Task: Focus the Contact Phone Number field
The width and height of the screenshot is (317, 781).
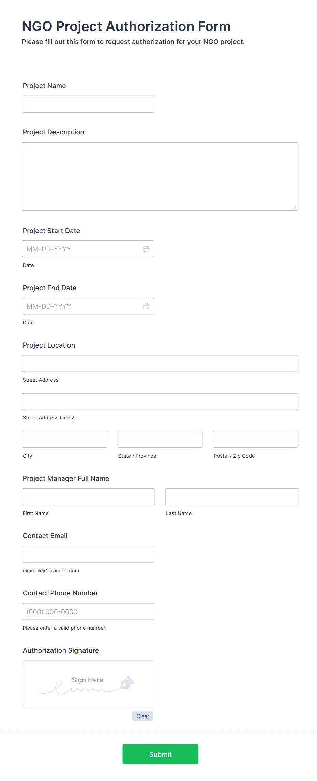Action: pos(88,611)
